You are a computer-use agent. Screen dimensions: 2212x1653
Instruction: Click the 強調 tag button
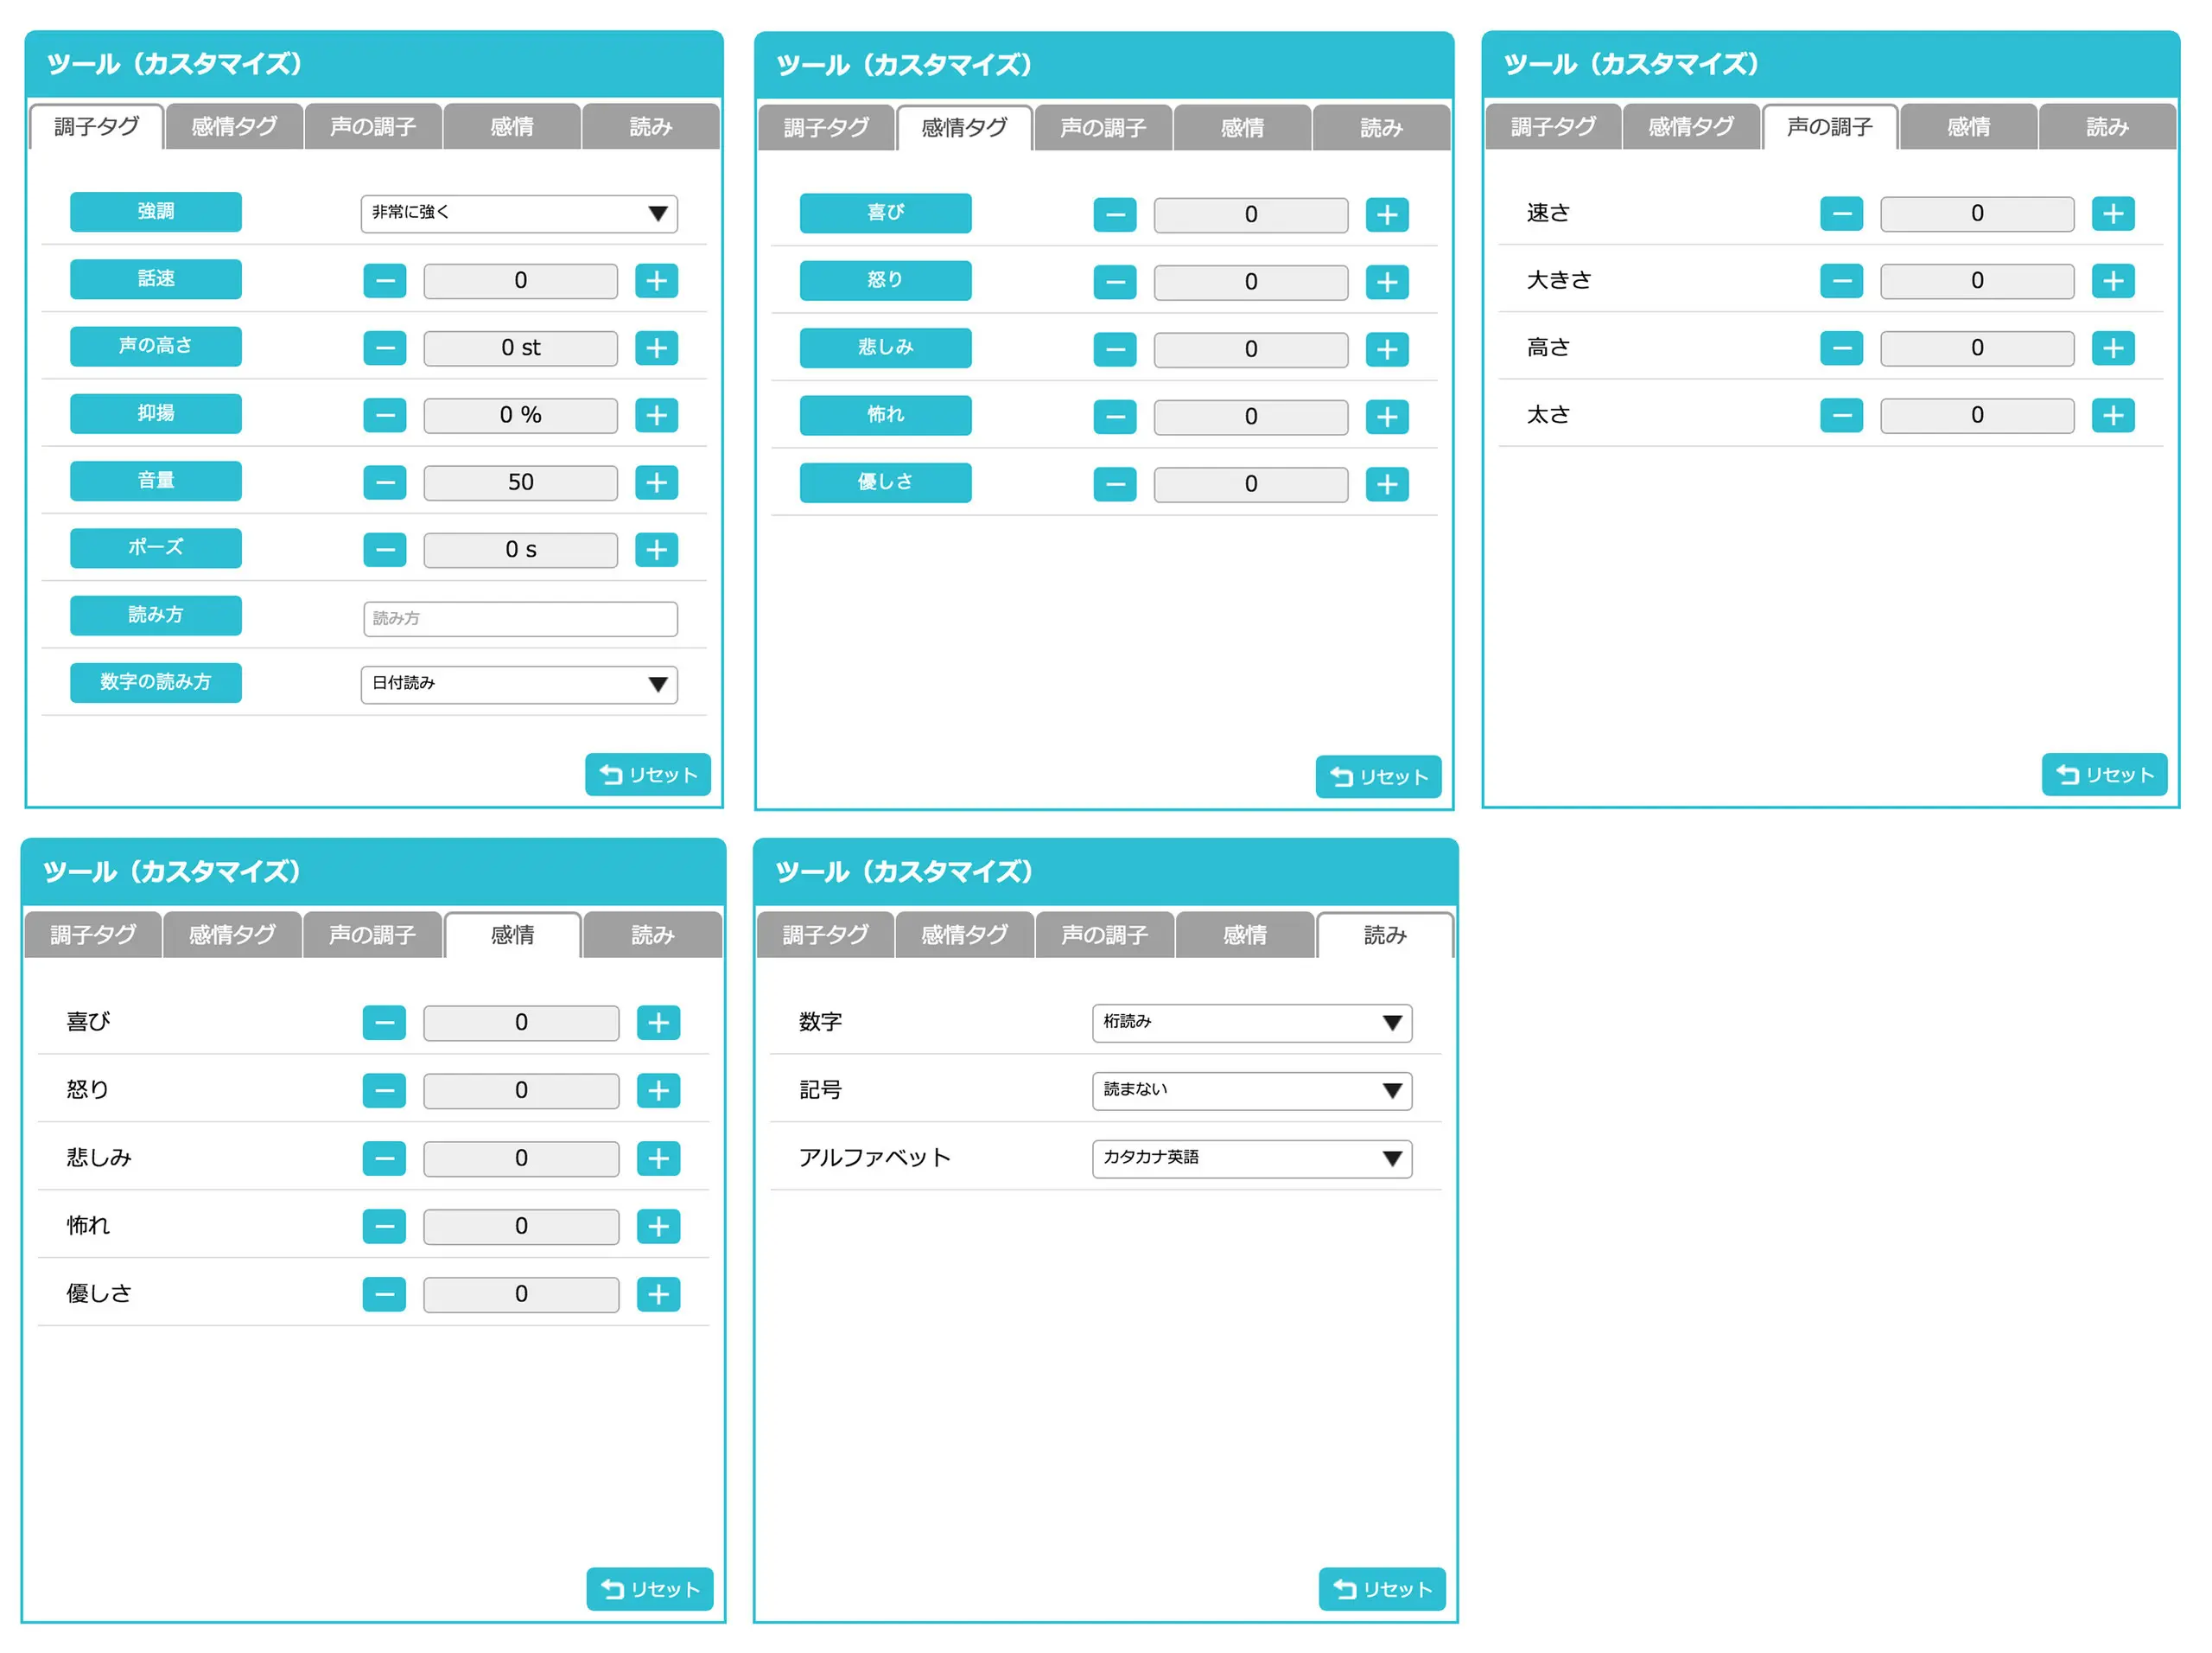[156, 212]
